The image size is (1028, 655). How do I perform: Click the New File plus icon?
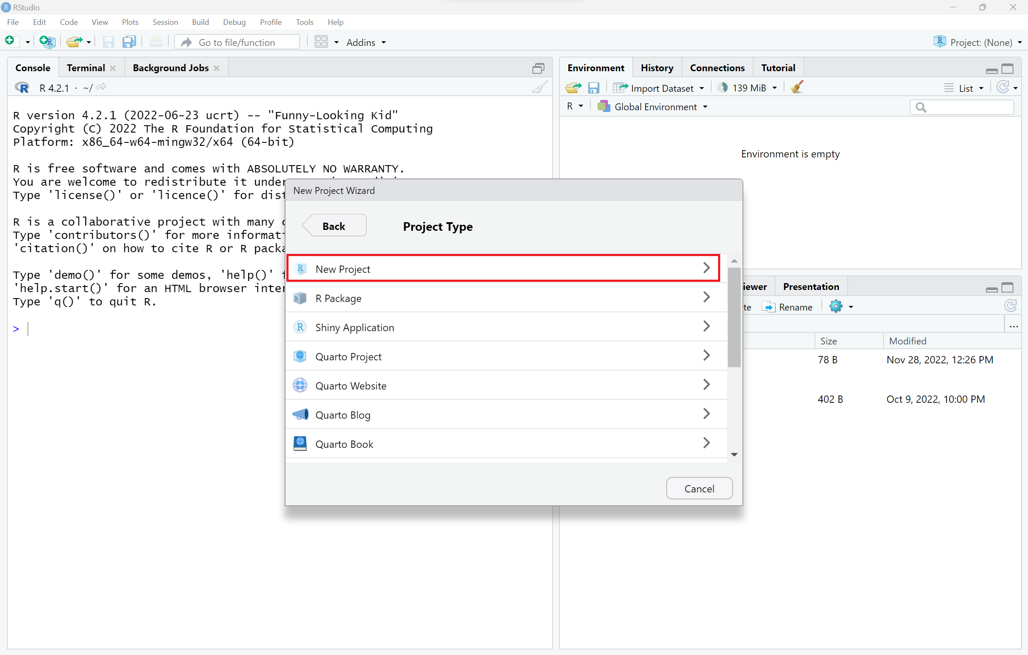click(x=10, y=42)
